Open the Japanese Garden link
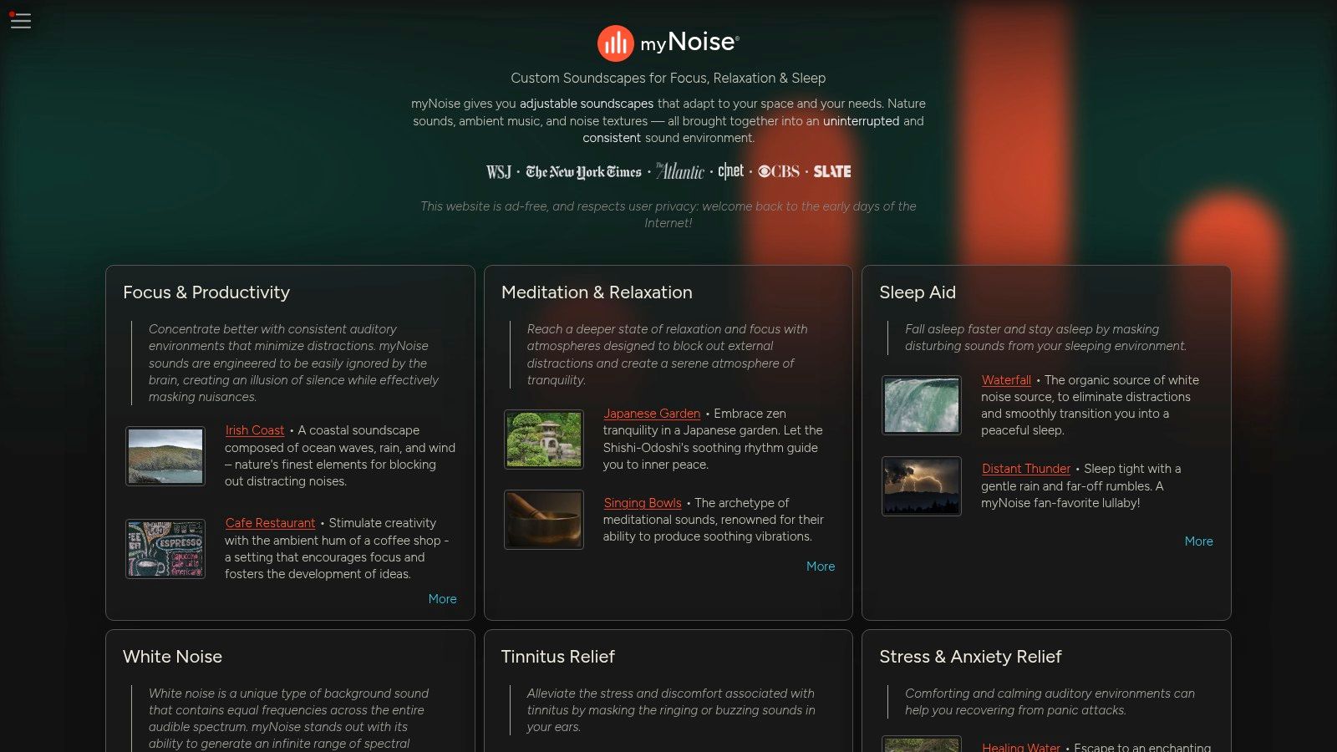The image size is (1337, 752). coord(652,414)
